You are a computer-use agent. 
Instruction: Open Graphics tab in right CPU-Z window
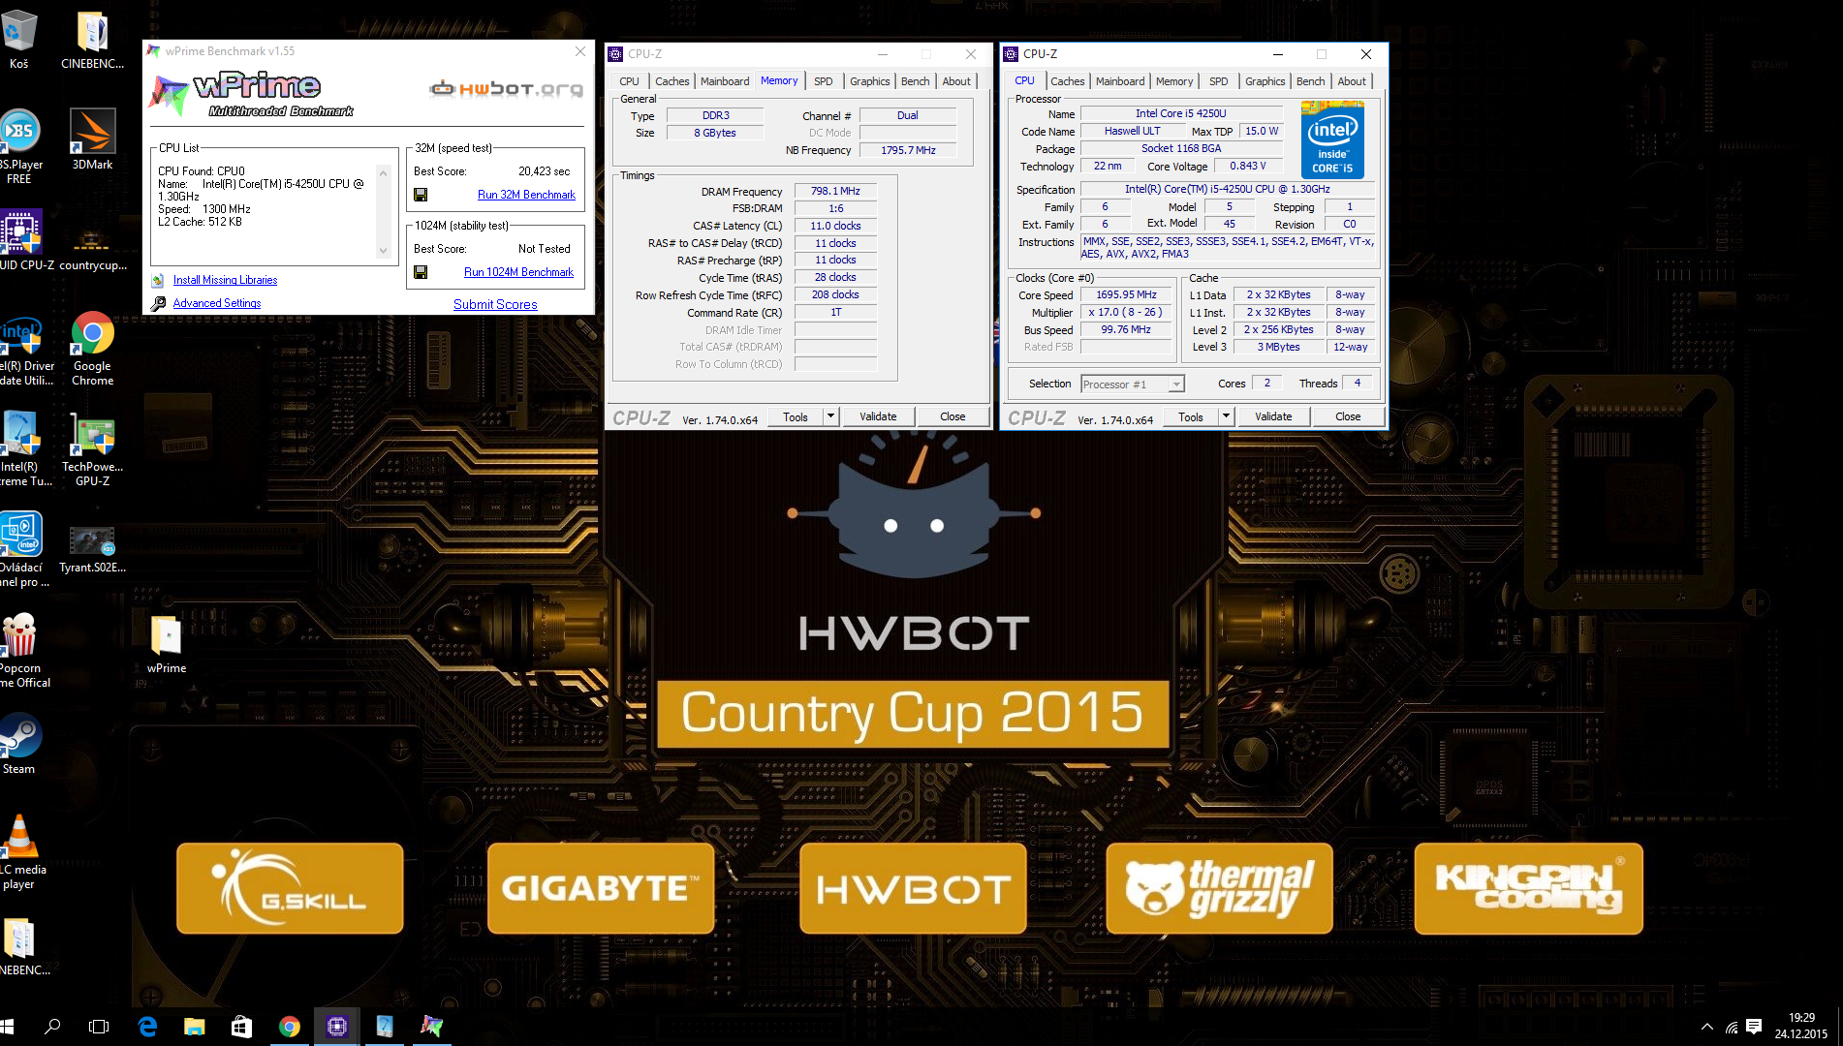(x=1265, y=81)
